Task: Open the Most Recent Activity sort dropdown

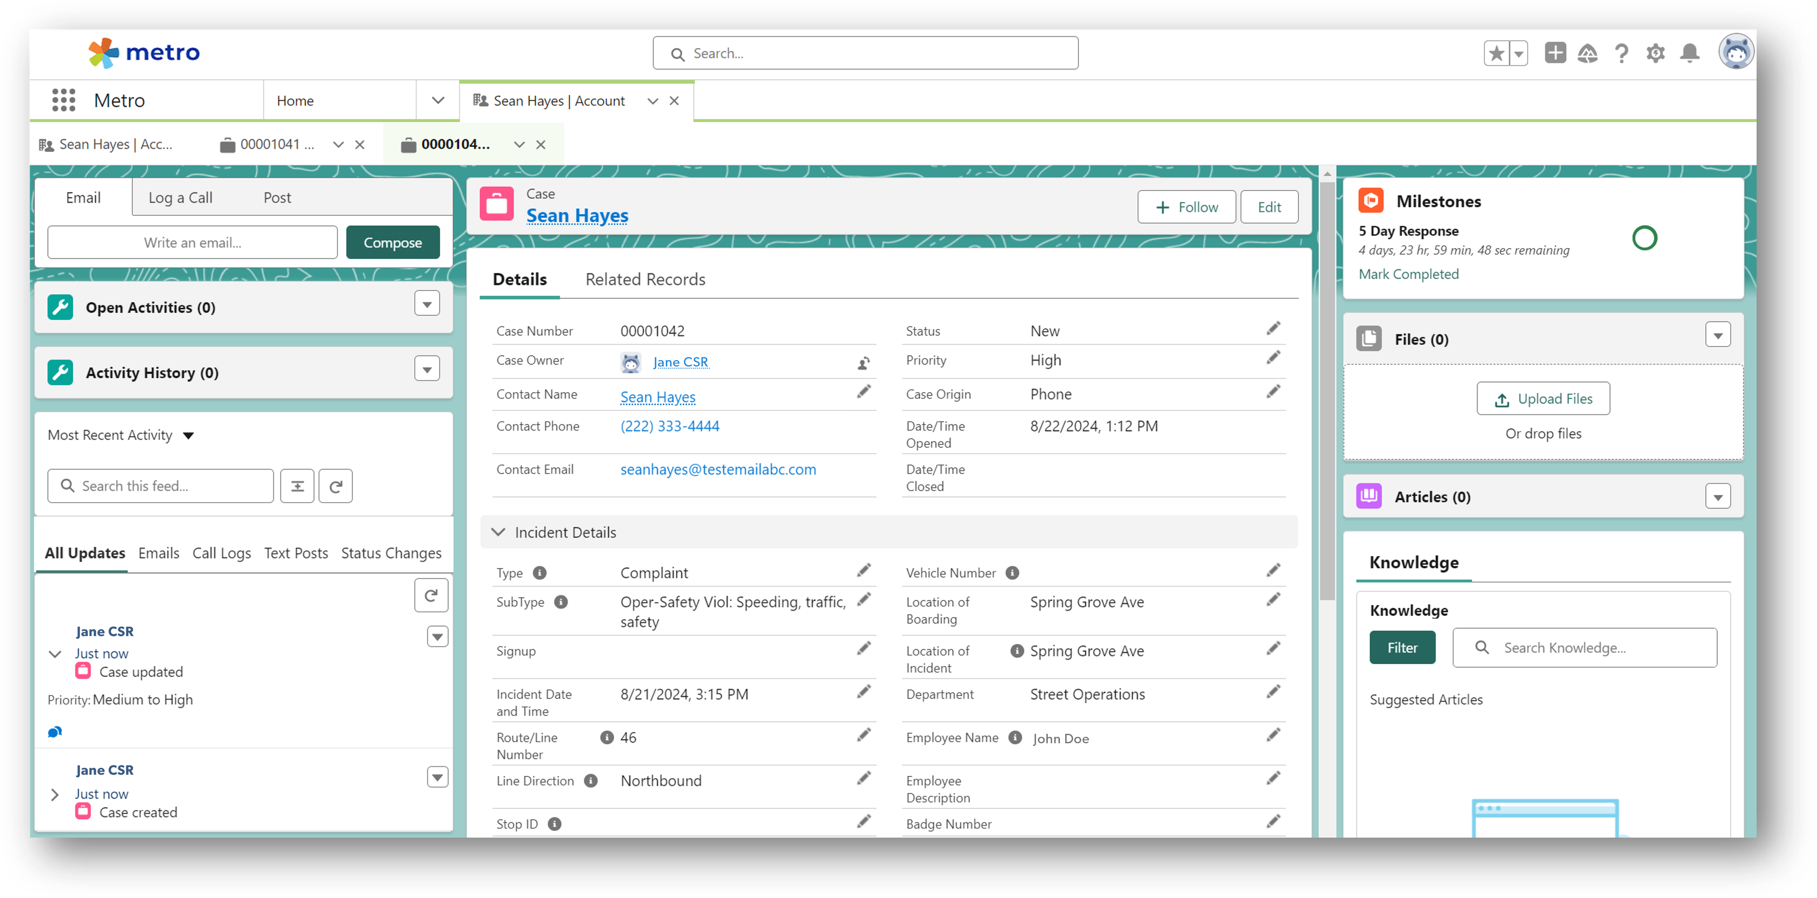Action: point(189,436)
